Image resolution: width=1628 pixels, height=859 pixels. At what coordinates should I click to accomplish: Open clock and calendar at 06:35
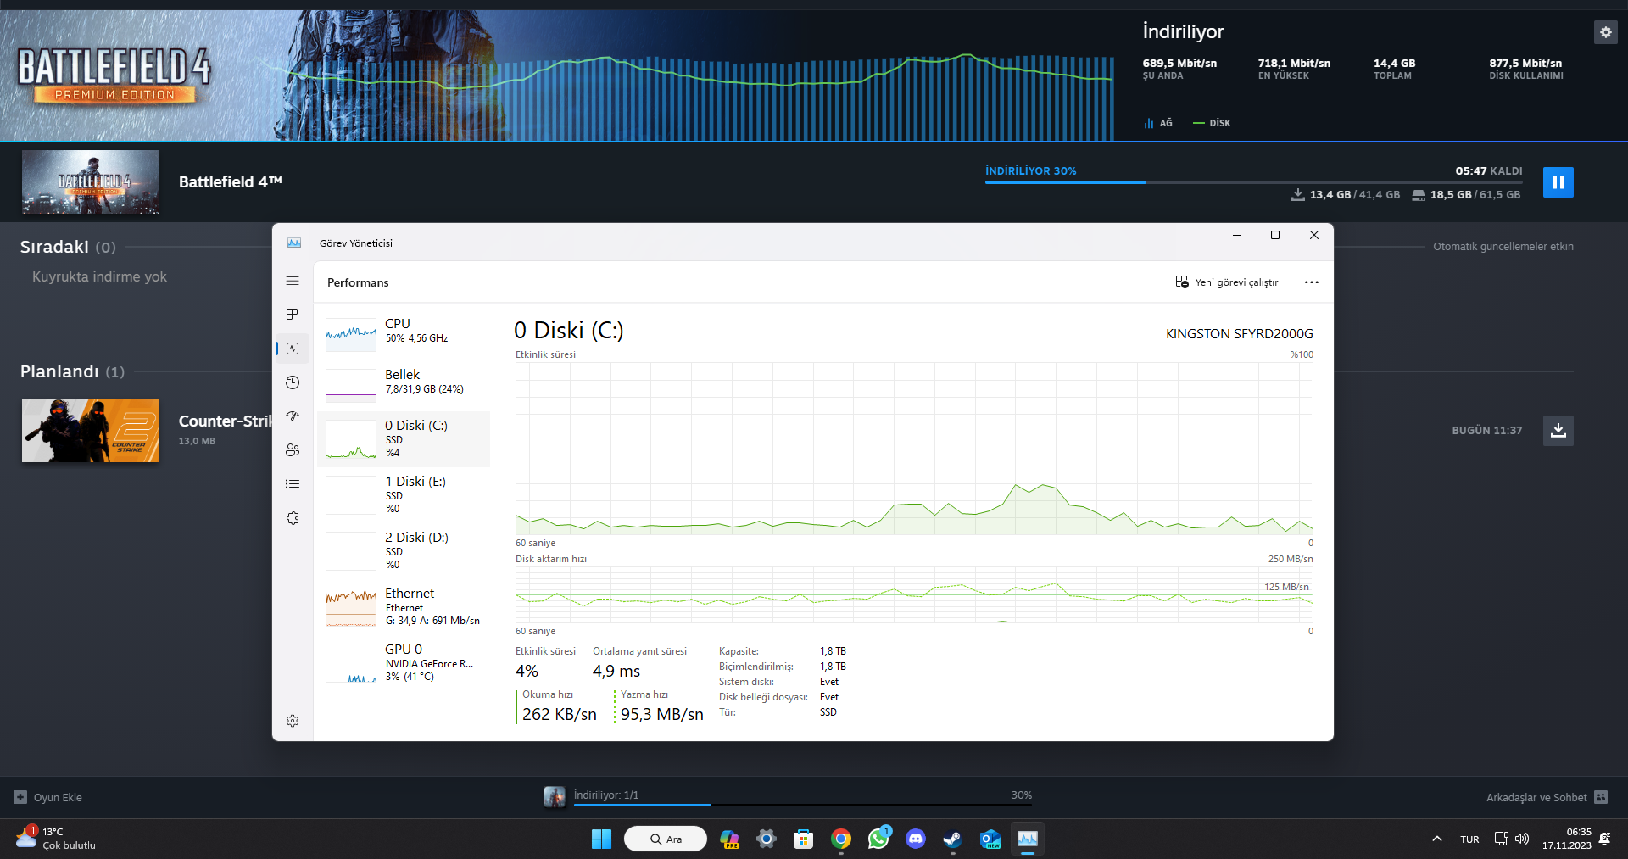click(x=1567, y=839)
